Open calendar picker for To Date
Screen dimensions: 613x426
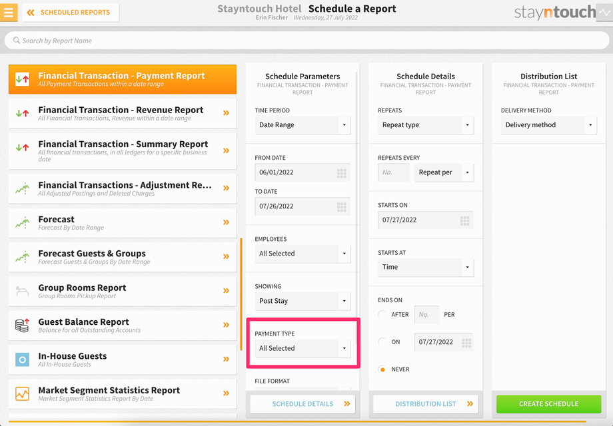pos(342,207)
